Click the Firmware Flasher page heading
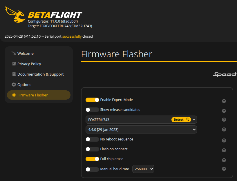The width and height of the screenshot is (237, 181). coord(117,54)
